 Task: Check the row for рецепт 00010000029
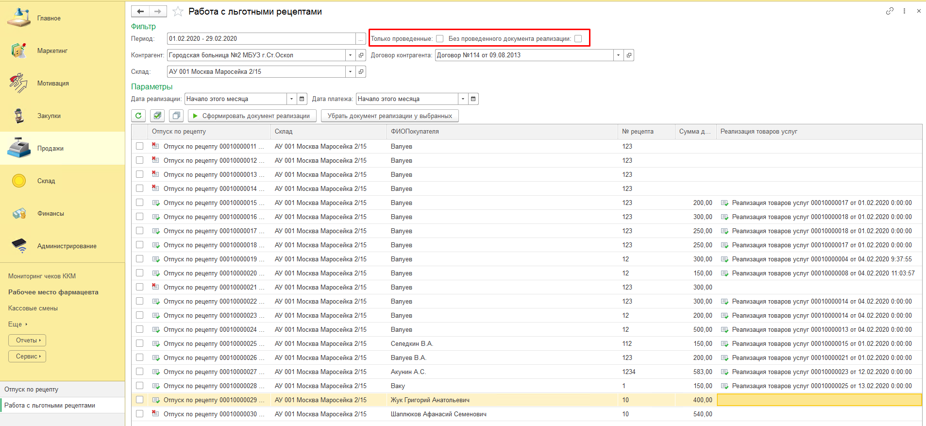(140, 400)
